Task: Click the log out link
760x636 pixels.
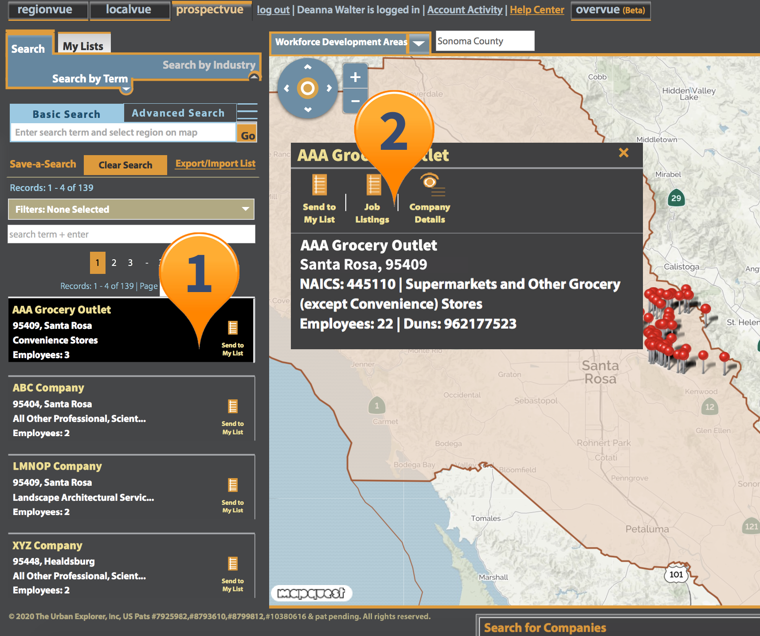Action: coord(273,10)
